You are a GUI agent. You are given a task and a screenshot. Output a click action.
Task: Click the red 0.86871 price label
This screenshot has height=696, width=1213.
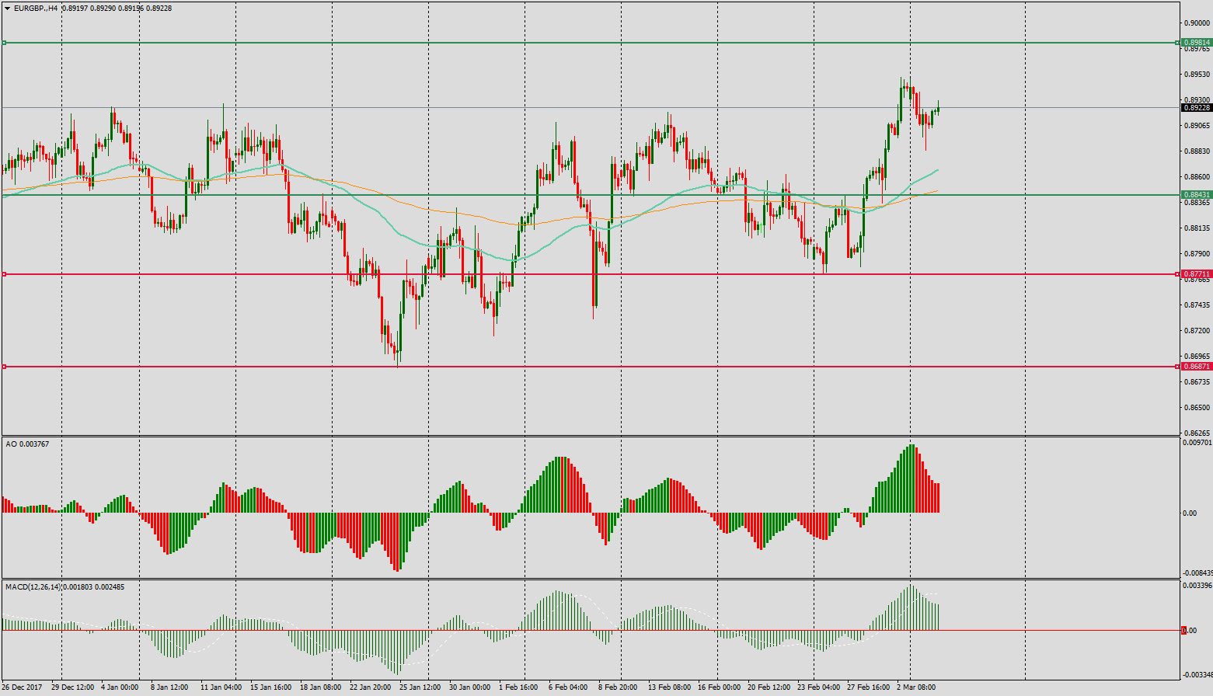[x=1197, y=367]
